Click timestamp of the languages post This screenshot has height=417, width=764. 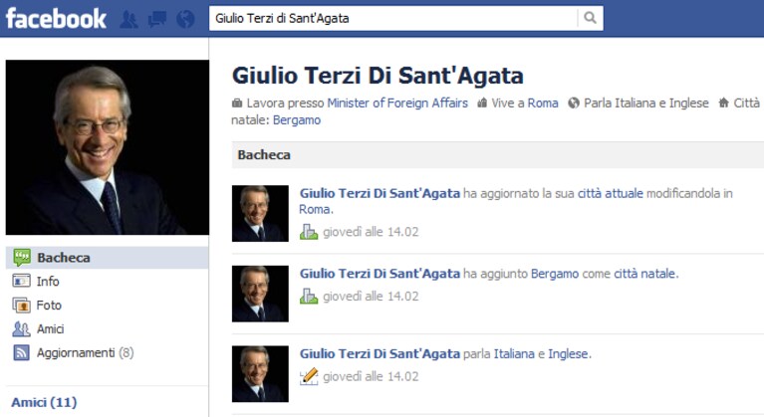pos(371,376)
